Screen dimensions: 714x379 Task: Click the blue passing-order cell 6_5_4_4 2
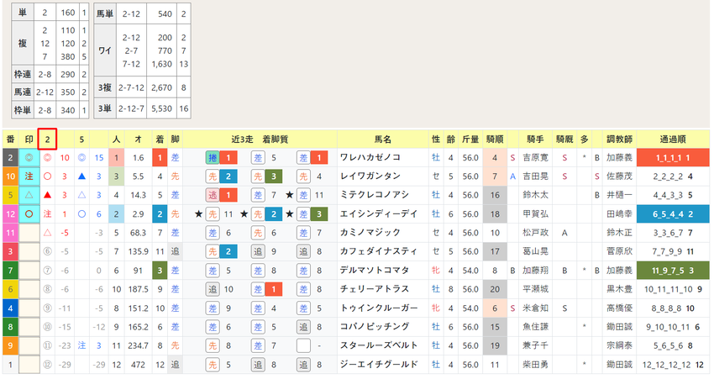673,214
